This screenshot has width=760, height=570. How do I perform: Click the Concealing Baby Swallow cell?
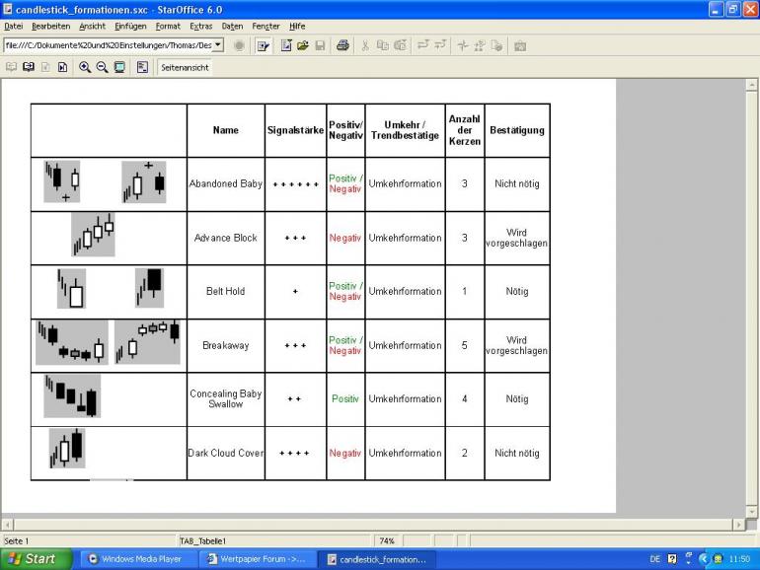225,398
